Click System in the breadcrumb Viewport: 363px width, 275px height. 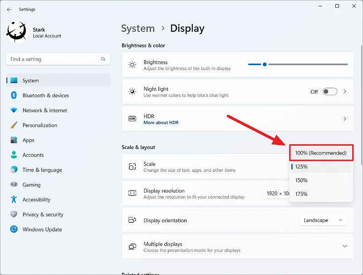pos(138,29)
